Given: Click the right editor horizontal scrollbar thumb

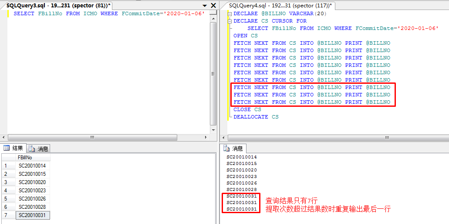Looking at the screenshot, I should 338,138.
